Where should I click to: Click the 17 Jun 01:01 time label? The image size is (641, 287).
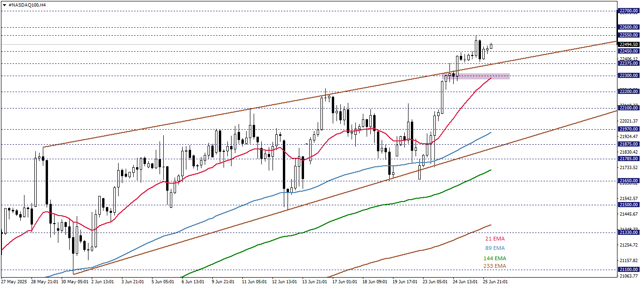coord(346,282)
